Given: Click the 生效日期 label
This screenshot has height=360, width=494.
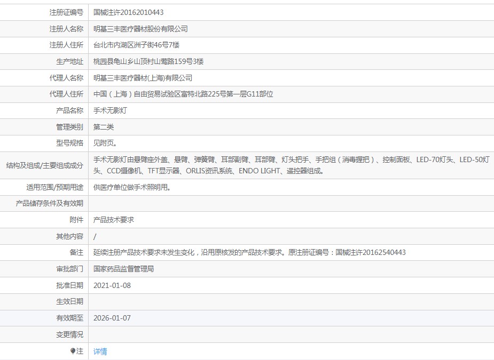Looking at the screenshot, I should (x=70, y=301).
